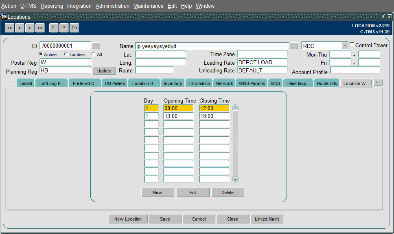Click the Update button by Planning Reg
This screenshot has width=394, height=234.
[x=104, y=71]
